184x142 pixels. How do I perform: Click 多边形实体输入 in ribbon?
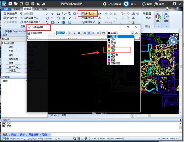(x=30, y=22)
